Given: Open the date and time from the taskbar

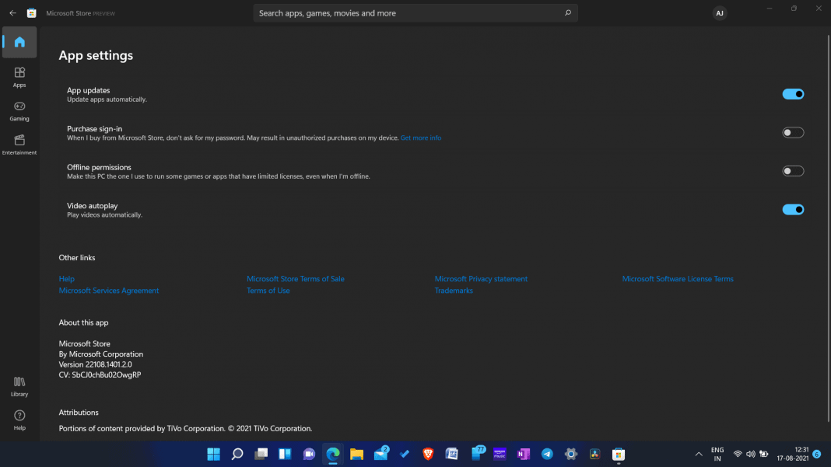Looking at the screenshot, I should (x=793, y=454).
